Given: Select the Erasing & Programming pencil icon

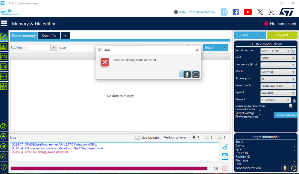Looking at the screenshot, I should (x=4, y=36).
